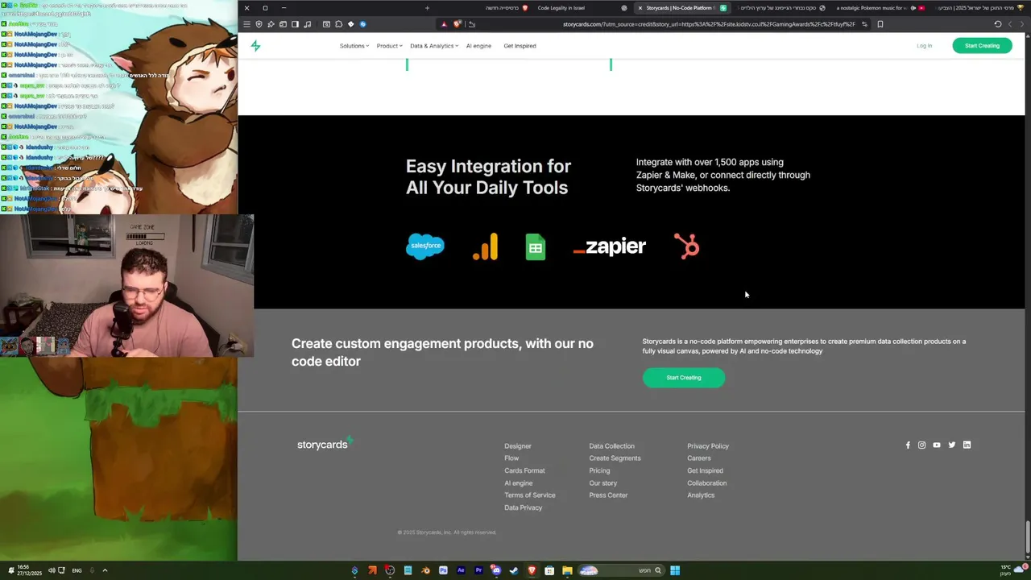The image size is (1031, 580).
Task: Open Storycards LinkedIn icon in footer
Action: pyautogui.click(x=967, y=445)
